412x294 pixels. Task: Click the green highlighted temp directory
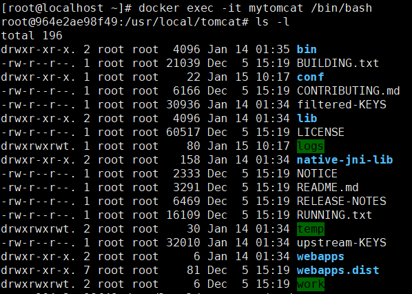(x=311, y=229)
